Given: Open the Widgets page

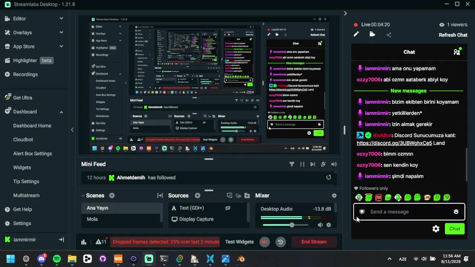Looking at the screenshot, I should 22,168.
